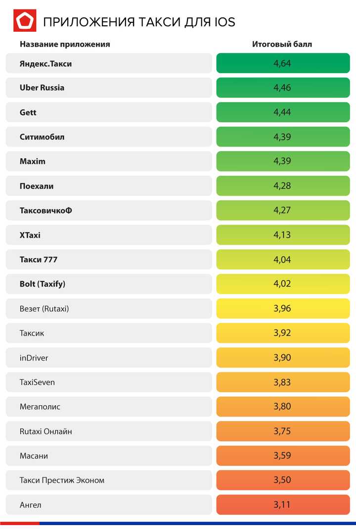Click the Ситимобил row
Viewport: 356px width, 529px height.
coord(109,137)
